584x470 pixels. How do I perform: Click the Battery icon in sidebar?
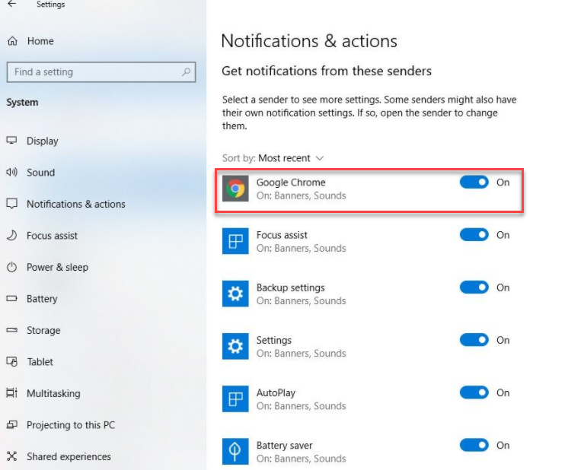tap(12, 298)
